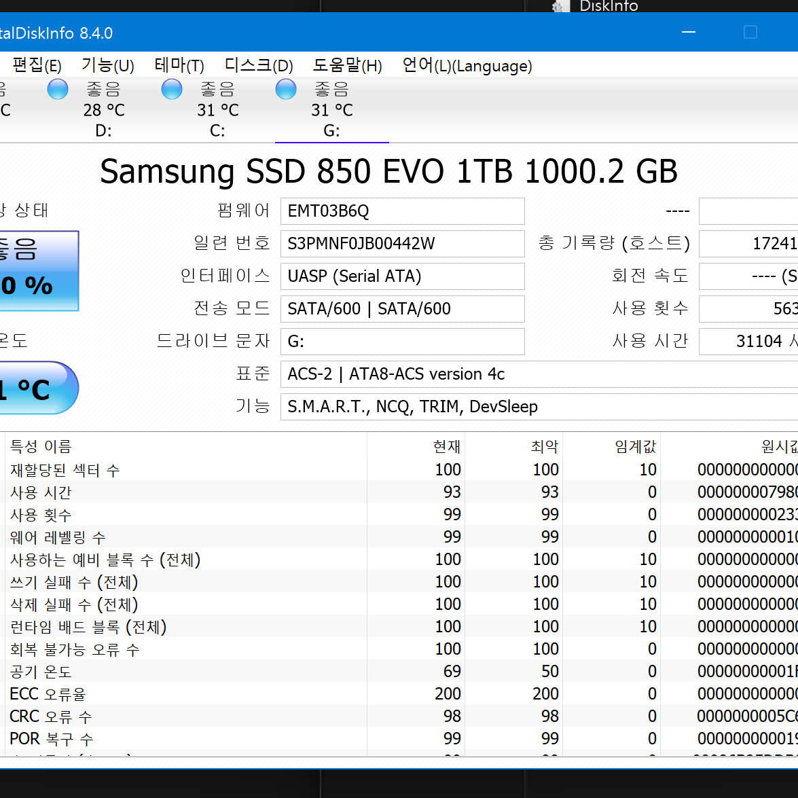This screenshot has width=798, height=798.
Task: Click current value 69 in 공기 온도 row
Action: (x=452, y=671)
